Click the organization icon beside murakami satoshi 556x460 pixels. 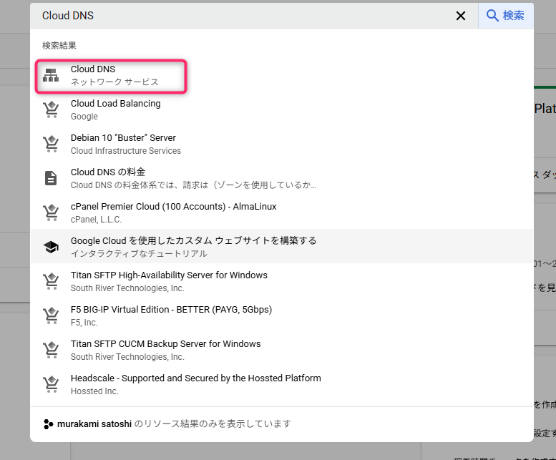click(48, 424)
